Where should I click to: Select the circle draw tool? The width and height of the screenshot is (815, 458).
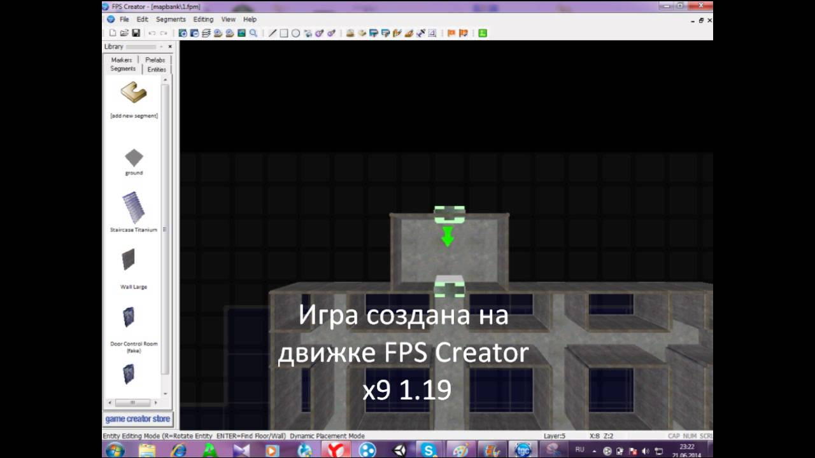[295, 33]
